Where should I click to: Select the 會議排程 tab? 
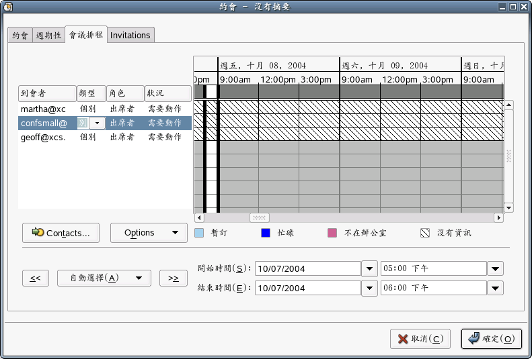86,34
